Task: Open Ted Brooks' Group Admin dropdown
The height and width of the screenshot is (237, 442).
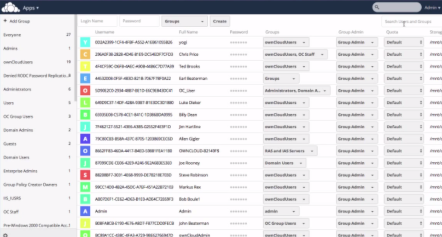Action: click(356, 67)
